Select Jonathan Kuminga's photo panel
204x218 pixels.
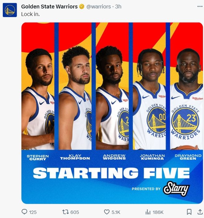coord(149,94)
